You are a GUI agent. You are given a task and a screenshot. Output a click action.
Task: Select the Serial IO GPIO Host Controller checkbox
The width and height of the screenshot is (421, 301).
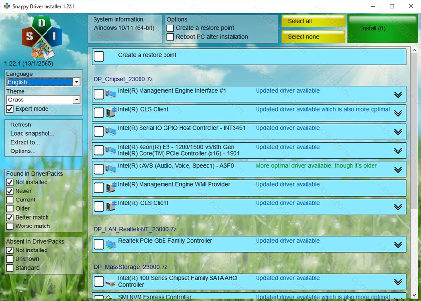(x=99, y=131)
